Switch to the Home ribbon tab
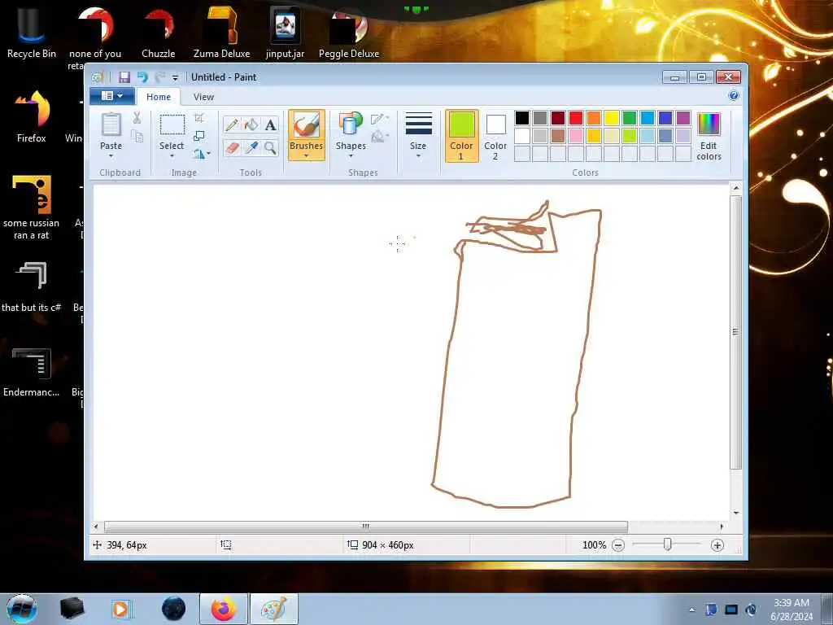This screenshot has width=833, height=625. [x=159, y=97]
